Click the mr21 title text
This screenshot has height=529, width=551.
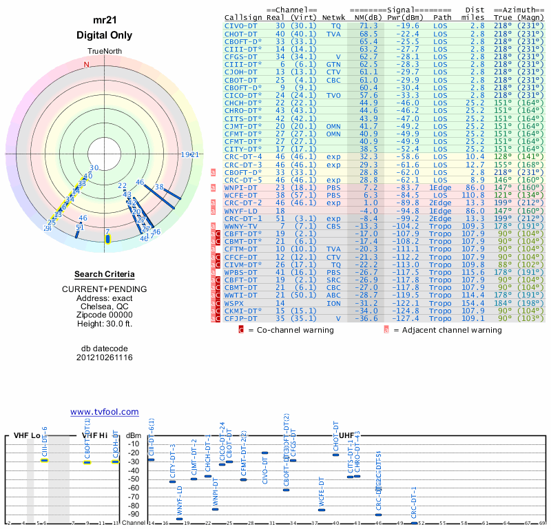tap(105, 20)
